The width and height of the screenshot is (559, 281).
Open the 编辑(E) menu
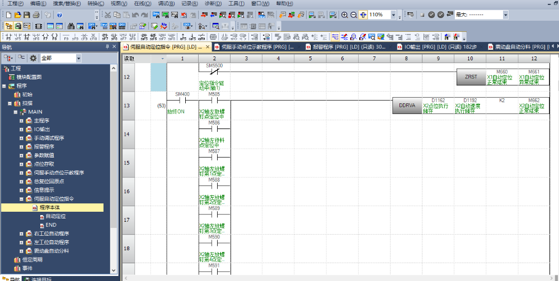[x=38, y=3]
